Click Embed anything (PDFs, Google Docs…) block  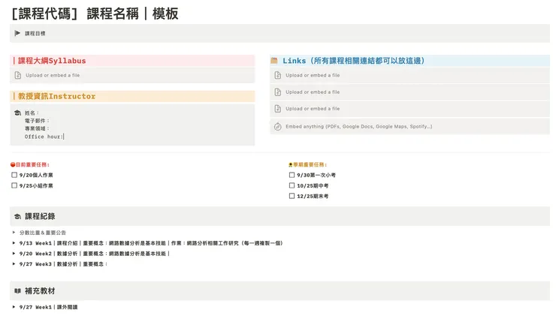[x=409, y=126]
